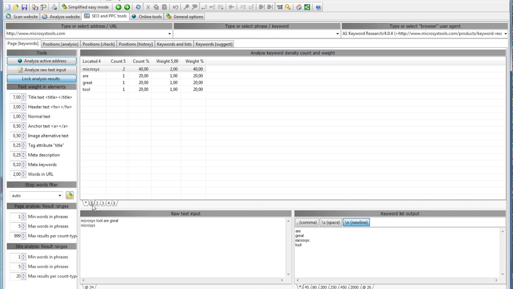Click the Cut scissors icon
513x289 pixels.
coord(148,7)
